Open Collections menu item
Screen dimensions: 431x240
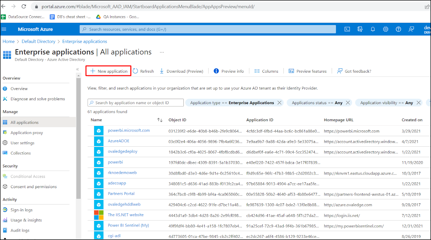pos(20,153)
